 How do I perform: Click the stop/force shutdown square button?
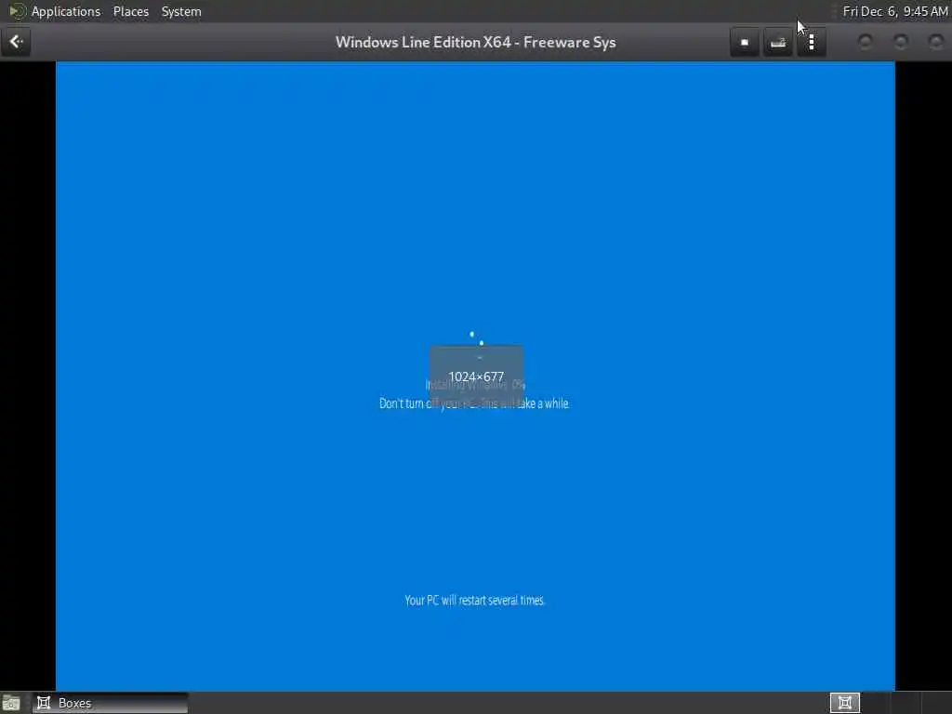745,43
